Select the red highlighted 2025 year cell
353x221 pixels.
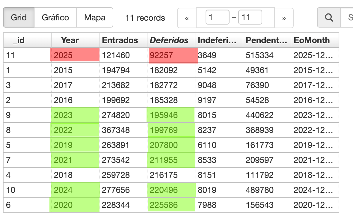(75, 55)
